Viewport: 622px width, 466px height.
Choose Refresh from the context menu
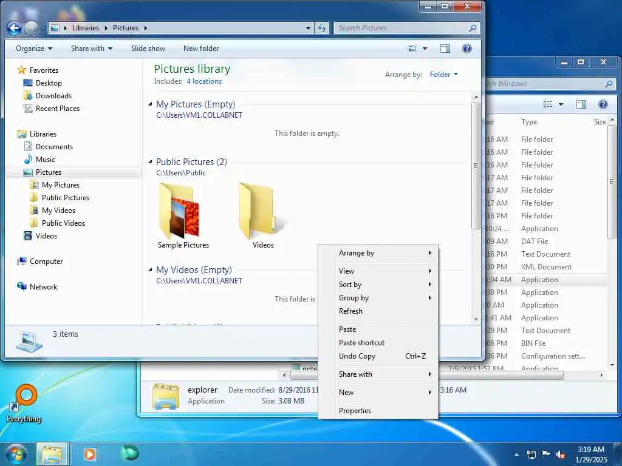coord(378,311)
